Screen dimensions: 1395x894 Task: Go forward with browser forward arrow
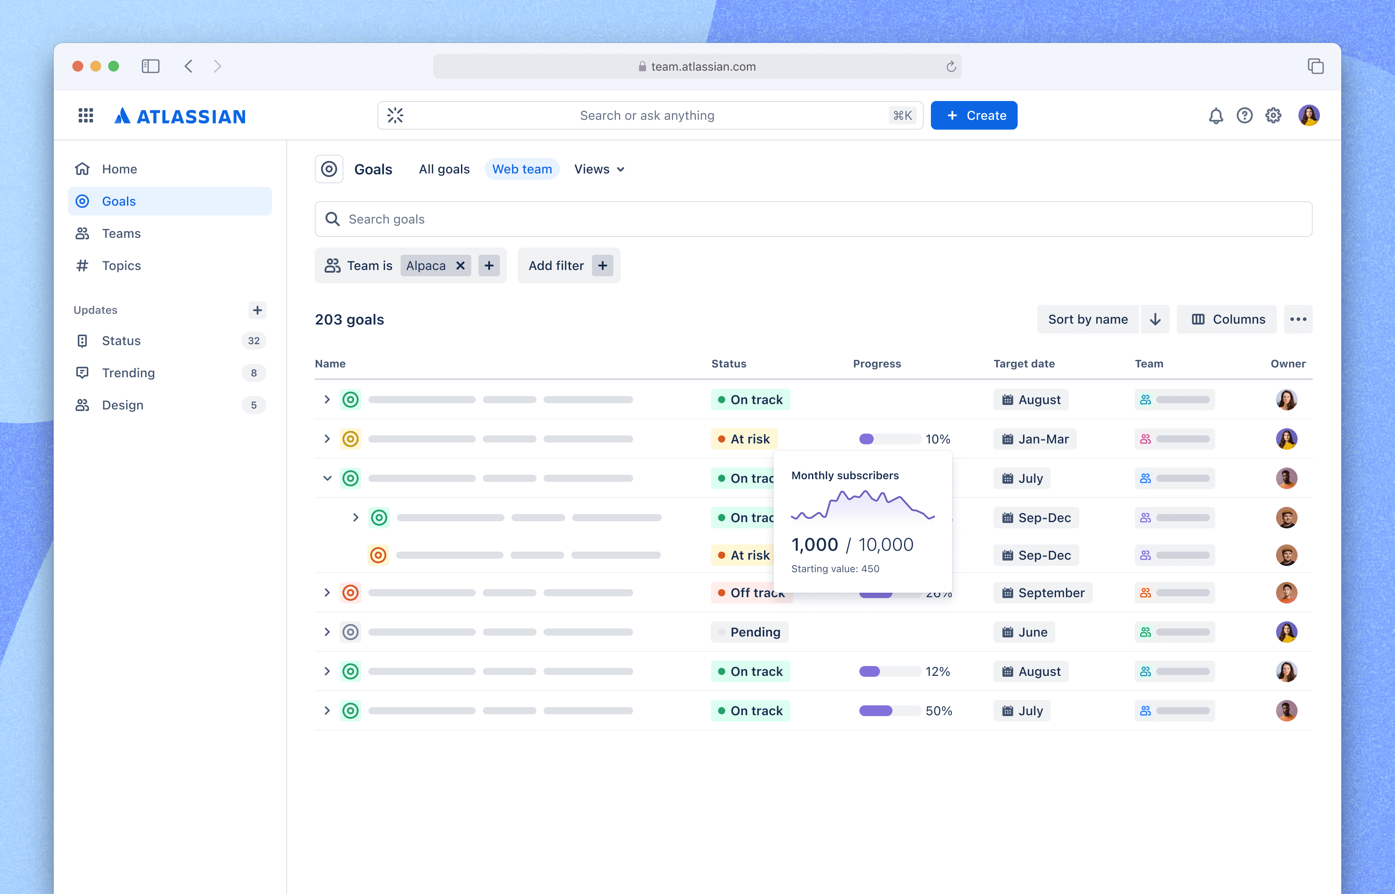pos(217,66)
